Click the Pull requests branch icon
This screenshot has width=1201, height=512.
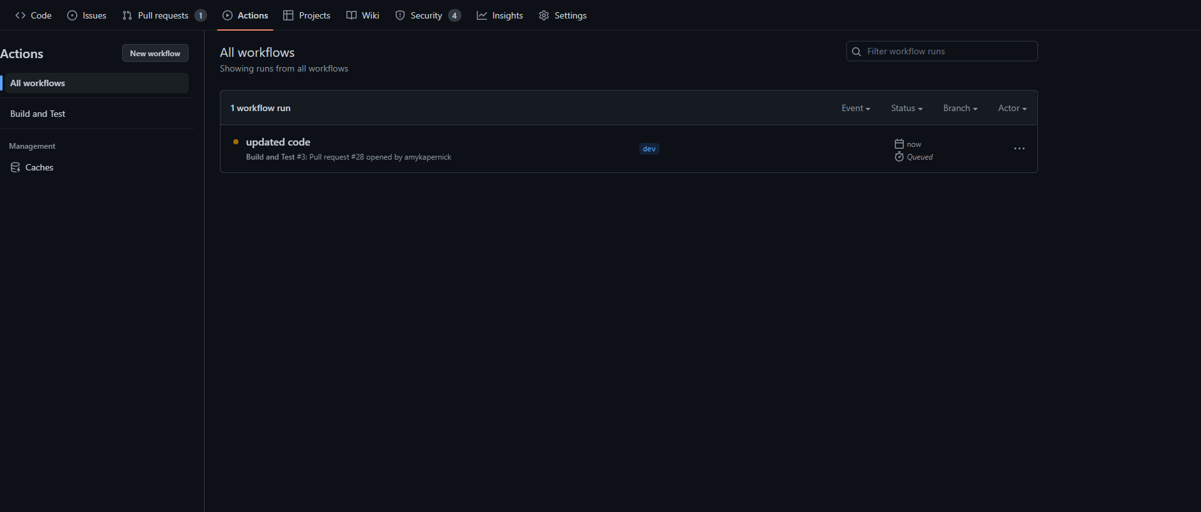127,15
